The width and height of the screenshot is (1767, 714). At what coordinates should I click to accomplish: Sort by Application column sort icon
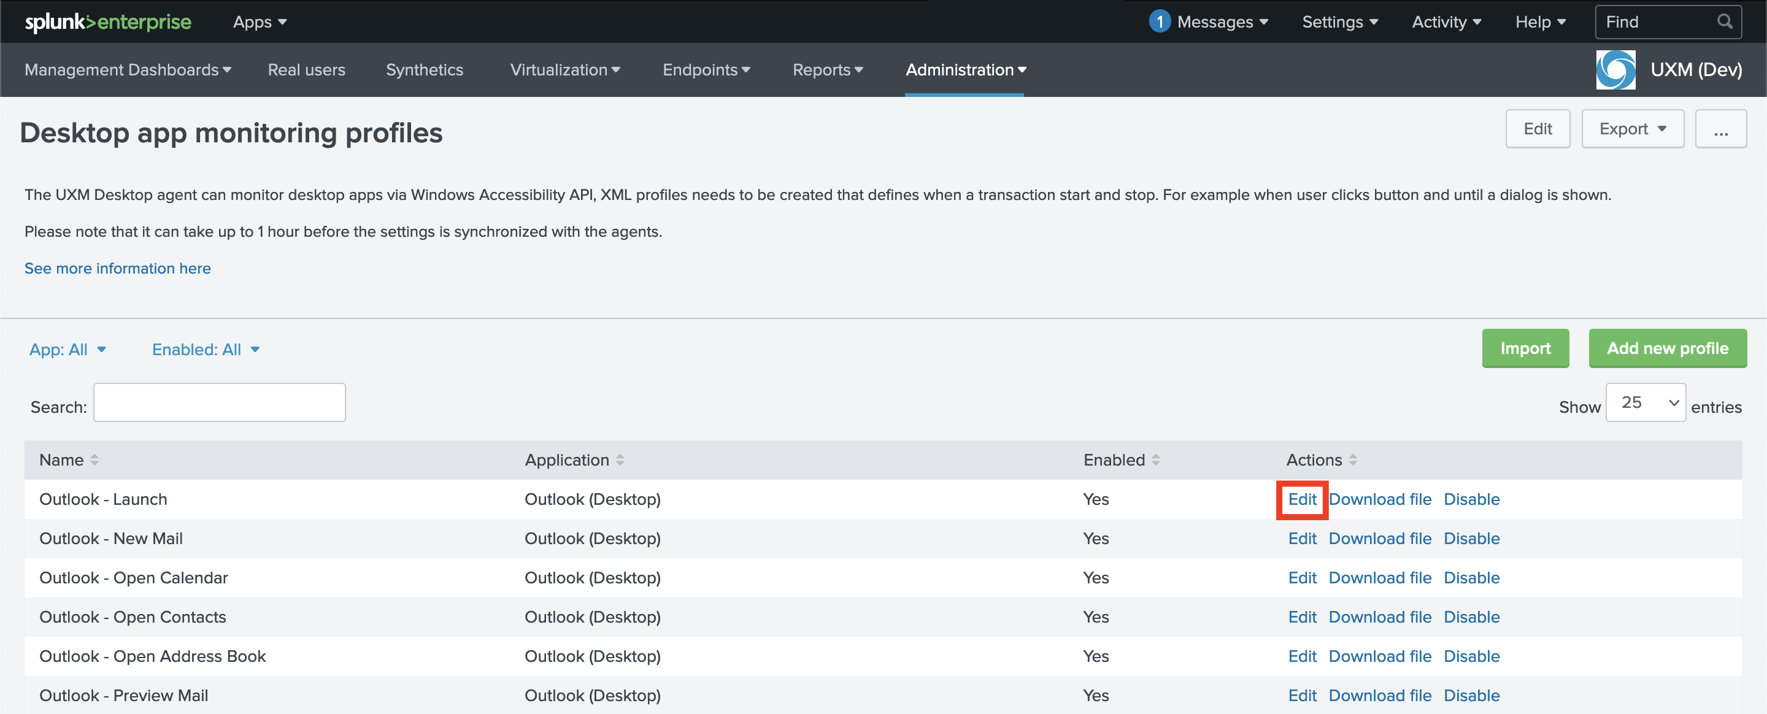coord(620,460)
